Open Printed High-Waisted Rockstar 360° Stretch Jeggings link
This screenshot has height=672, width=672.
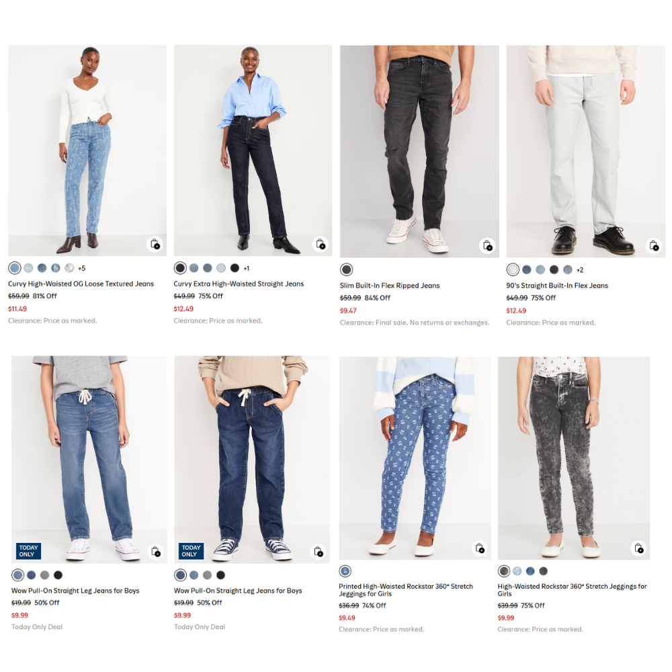coord(406,590)
